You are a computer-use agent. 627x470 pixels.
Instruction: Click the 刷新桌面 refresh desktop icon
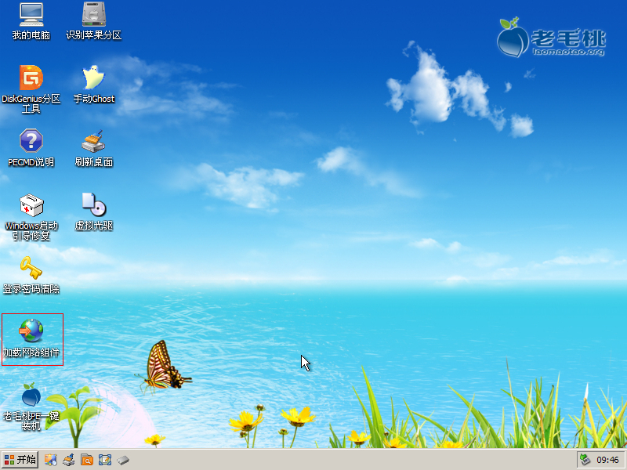point(94,142)
